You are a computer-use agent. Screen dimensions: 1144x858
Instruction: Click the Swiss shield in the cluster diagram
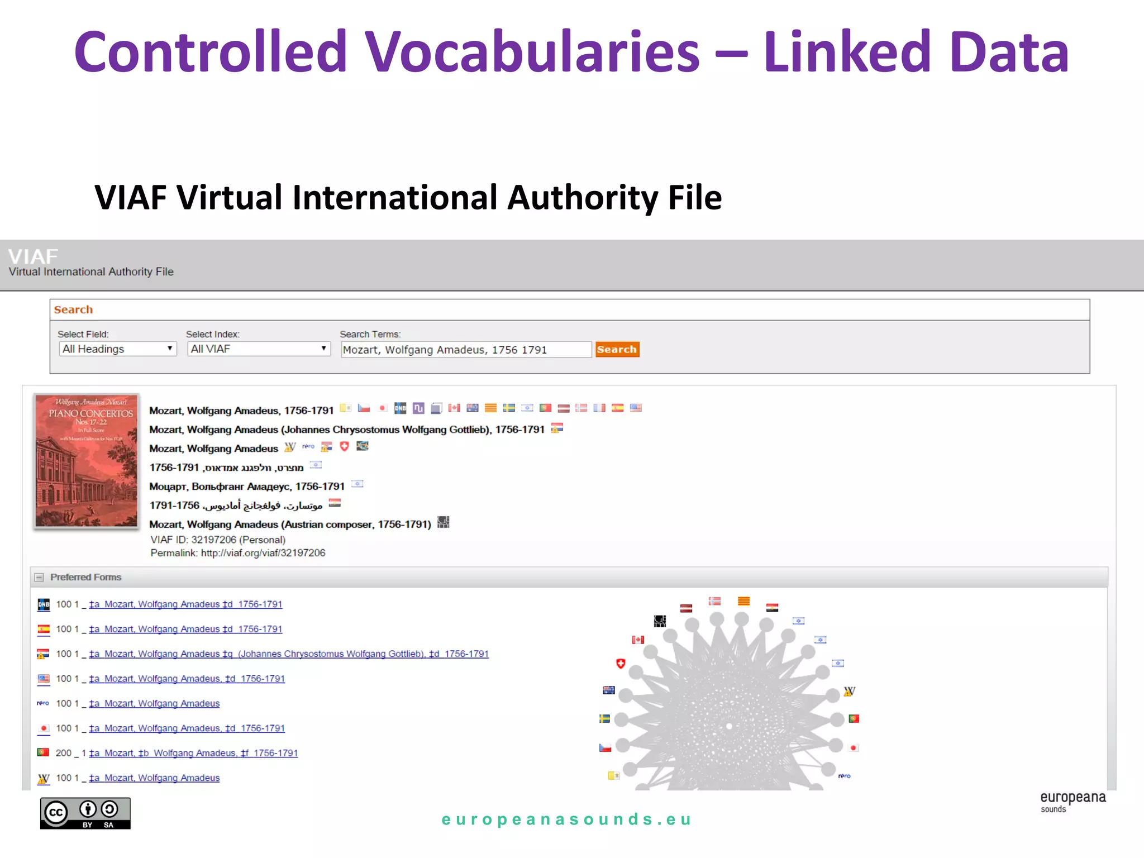coord(620,664)
